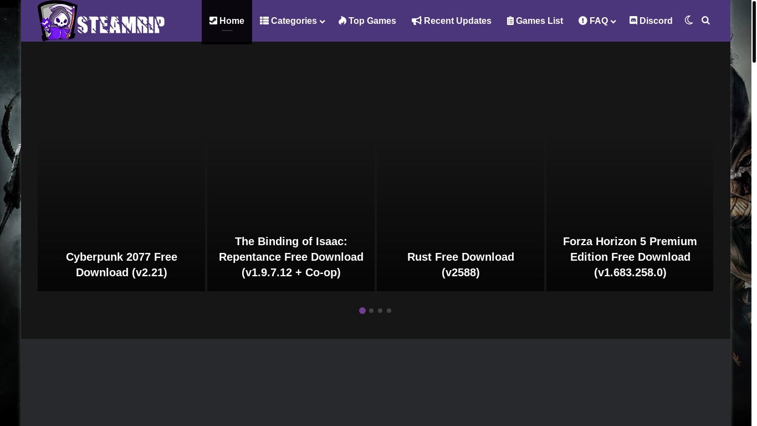Viewport: 757px width, 426px height.
Task: Open Forza Horizon 5 Premium Edition post
Action: click(630, 257)
